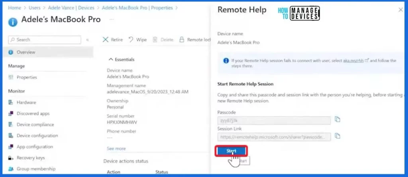Select the management name adelevance_MacOS text
Screen dimensions: 408x177
pos(147,92)
